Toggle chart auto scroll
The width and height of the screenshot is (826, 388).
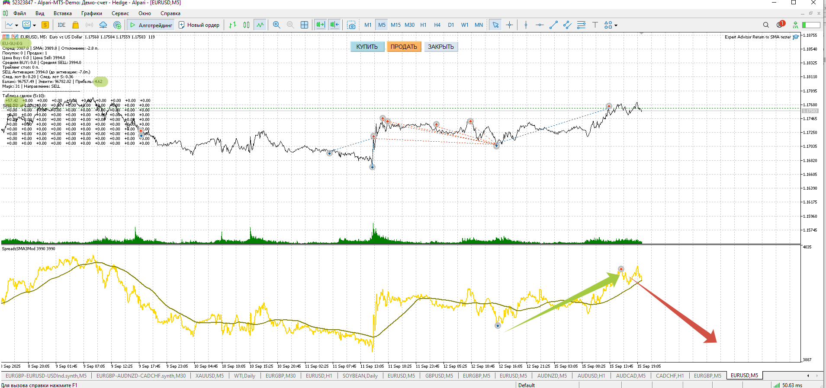click(320, 25)
